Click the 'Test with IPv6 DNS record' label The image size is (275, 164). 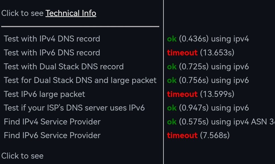point(52,53)
